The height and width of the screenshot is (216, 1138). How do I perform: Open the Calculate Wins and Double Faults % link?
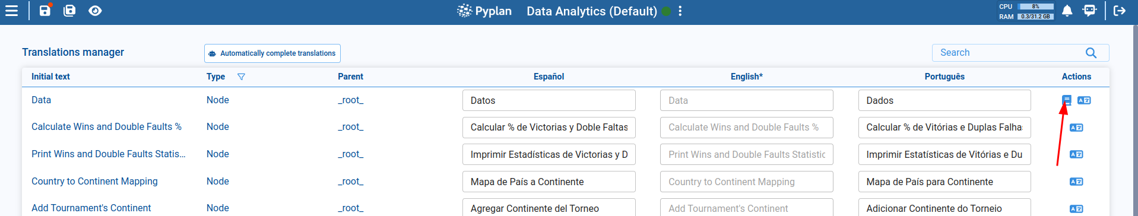coord(106,127)
